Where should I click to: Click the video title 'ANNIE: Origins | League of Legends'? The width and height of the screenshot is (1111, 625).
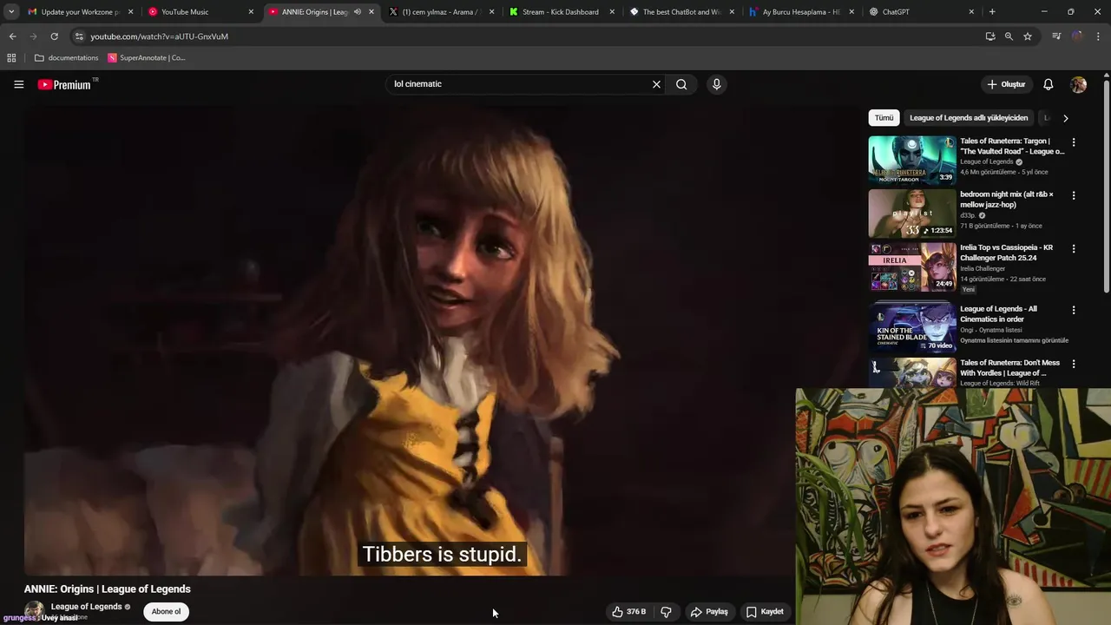pyautogui.click(x=108, y=589)
